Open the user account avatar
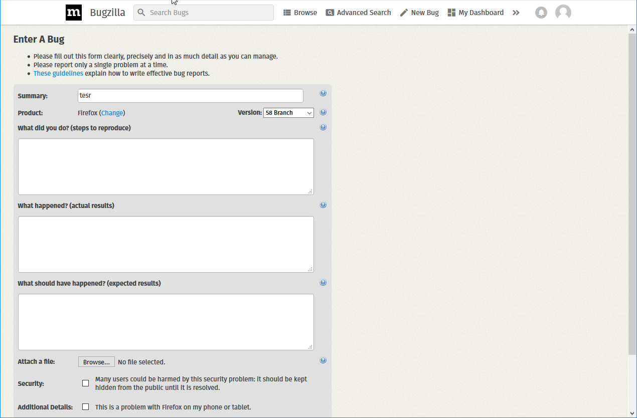Screen dimensions: 637x418 563,13
